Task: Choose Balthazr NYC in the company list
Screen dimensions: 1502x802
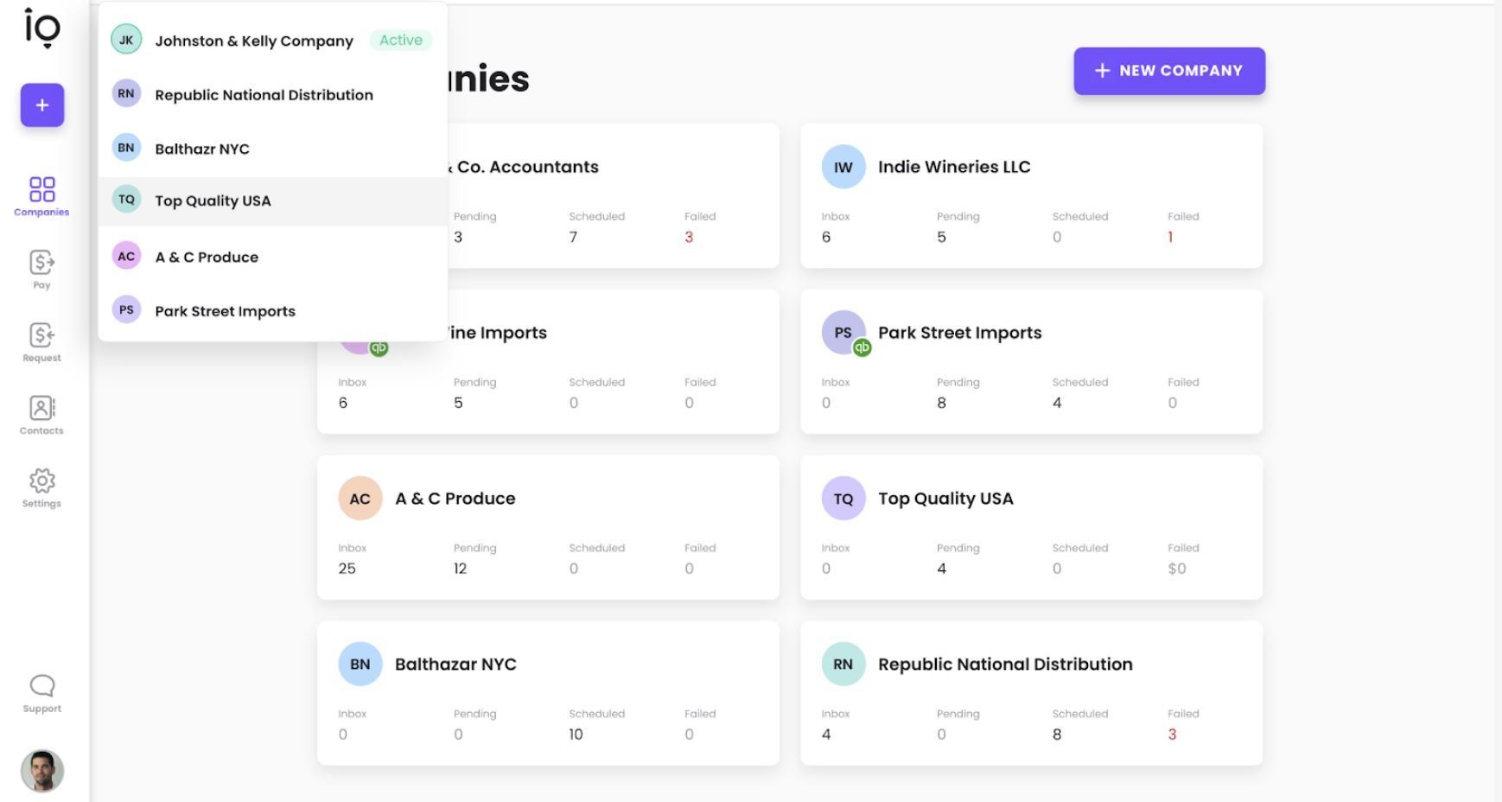Action: click(201, 148)
